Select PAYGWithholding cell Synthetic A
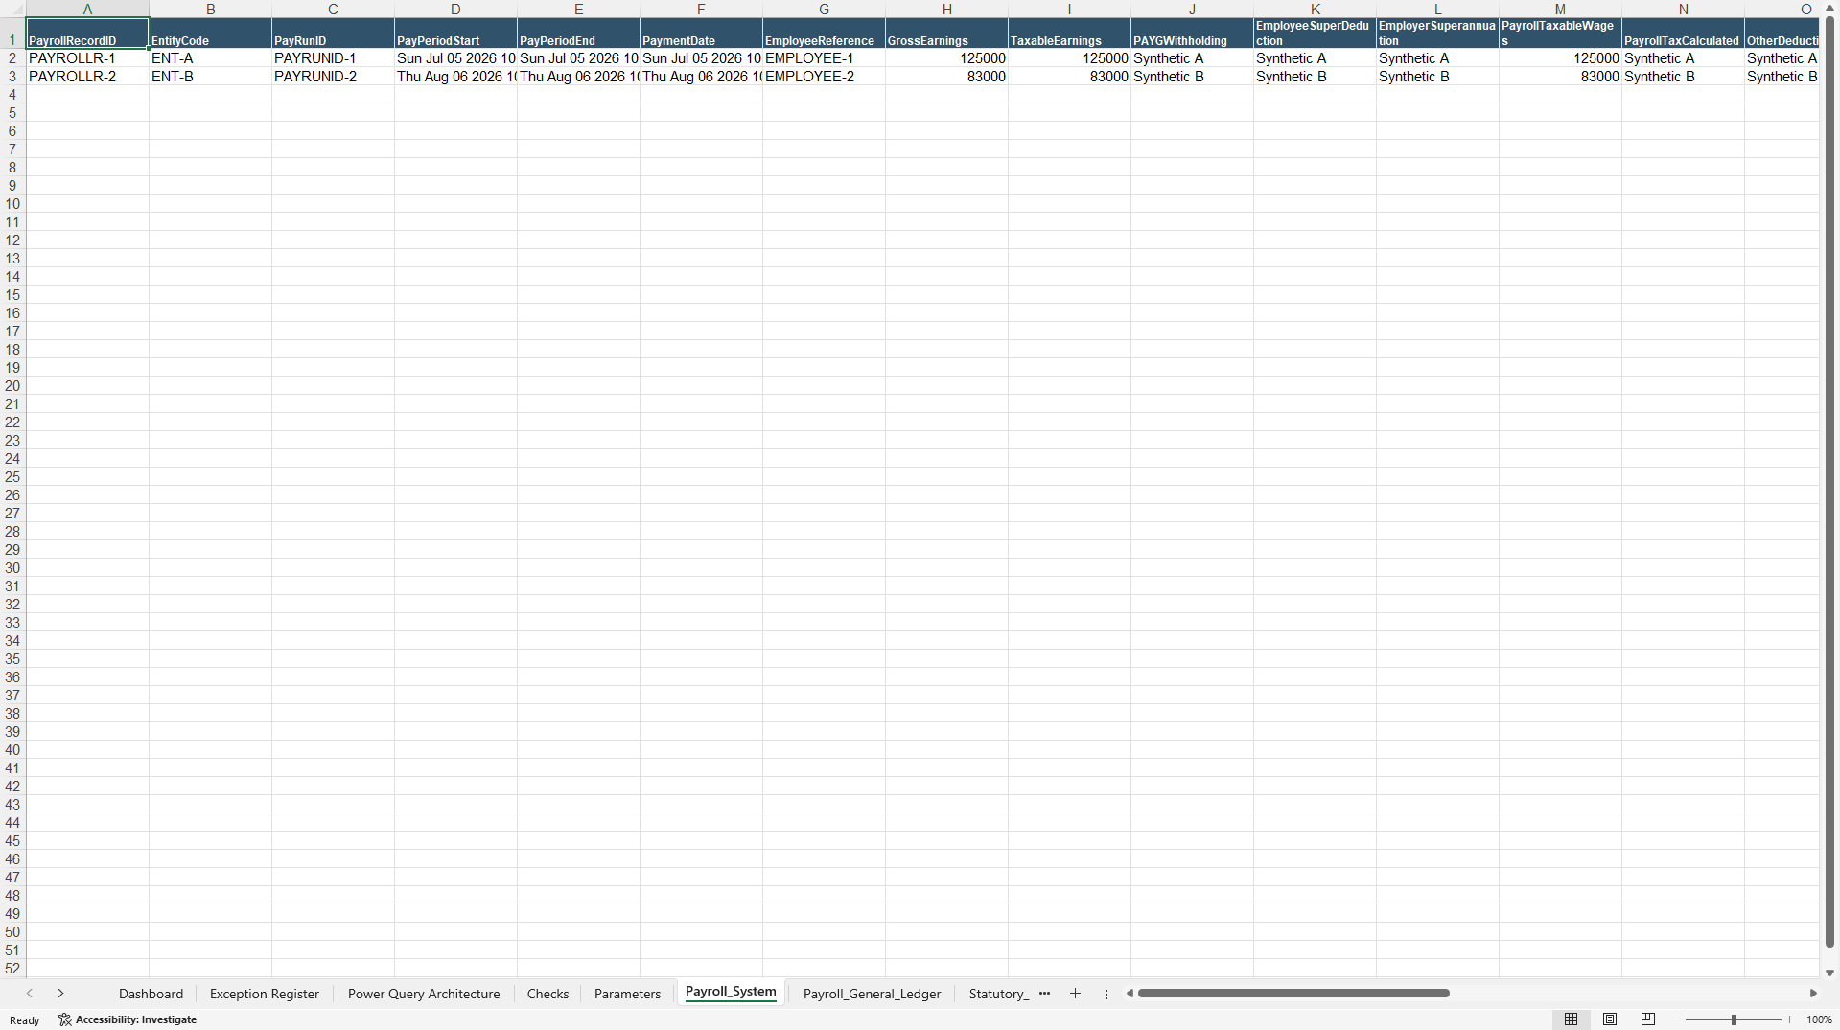The image size is (1840, 1030). point(1192,58)
